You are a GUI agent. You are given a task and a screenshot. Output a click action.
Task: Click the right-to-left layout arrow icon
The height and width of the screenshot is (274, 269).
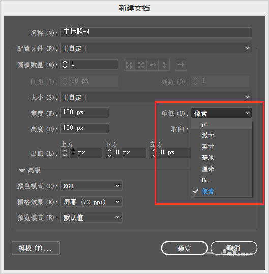pyautogui.click(x=181, y=65)
